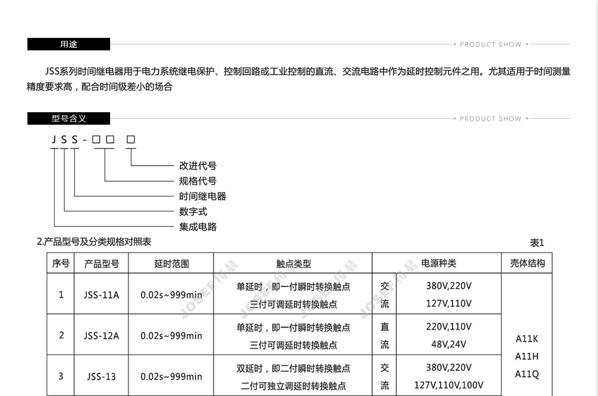Select the 序号 column header
This screenshot has width=598, height=396.
[61, 263]
